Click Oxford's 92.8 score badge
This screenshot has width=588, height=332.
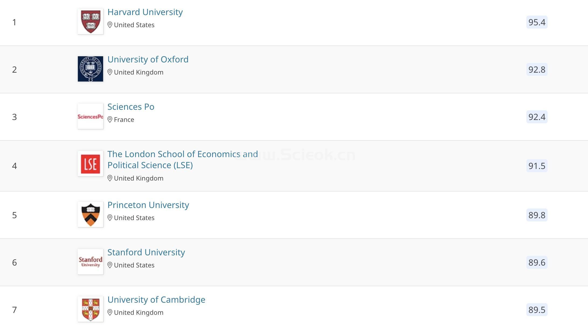tap(537, 69)
